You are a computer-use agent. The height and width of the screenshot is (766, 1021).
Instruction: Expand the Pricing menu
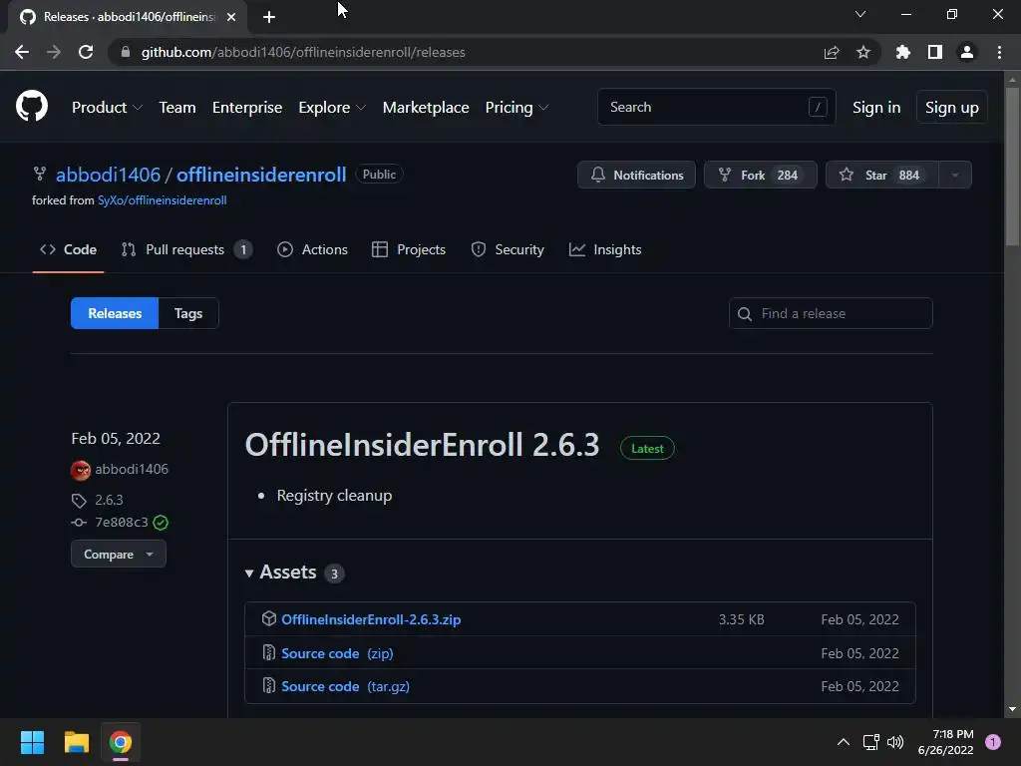(x=517, y=108)
